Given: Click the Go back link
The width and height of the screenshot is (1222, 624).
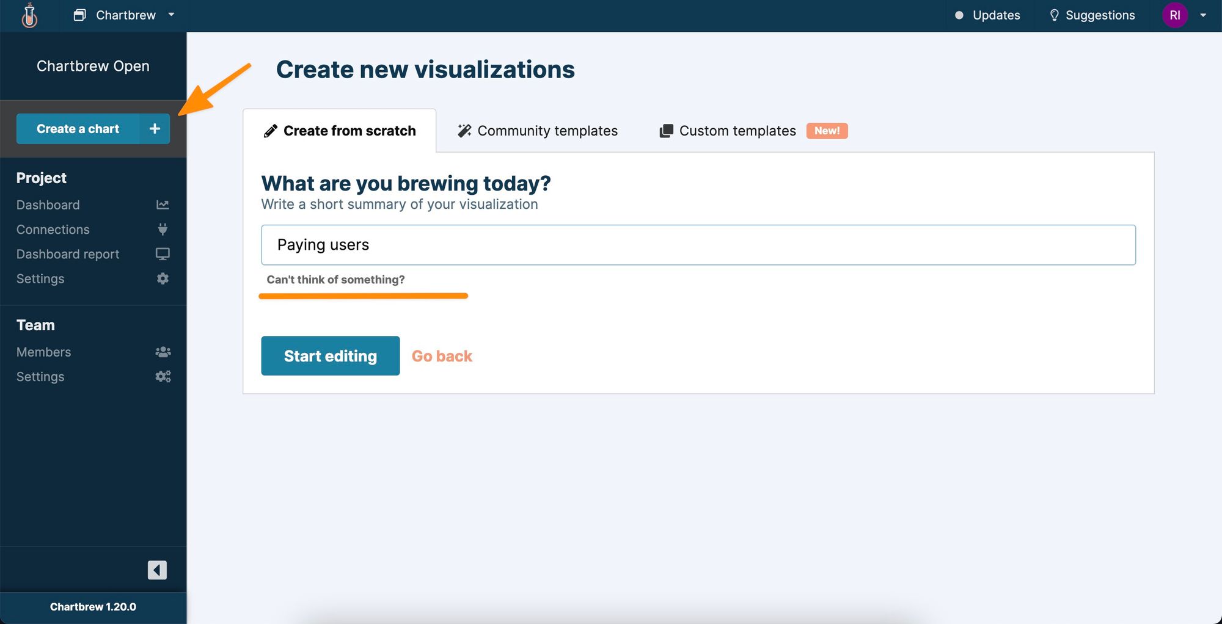Looking at the screenshot, I should [x=442, y=356].
